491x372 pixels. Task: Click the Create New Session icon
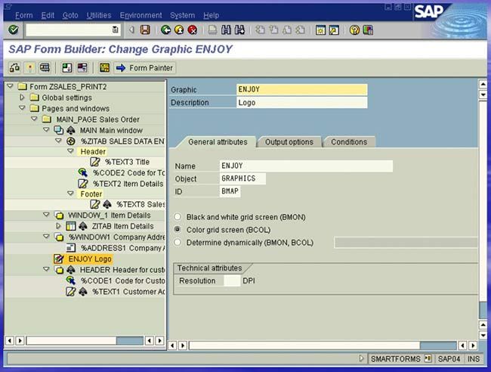320,30
